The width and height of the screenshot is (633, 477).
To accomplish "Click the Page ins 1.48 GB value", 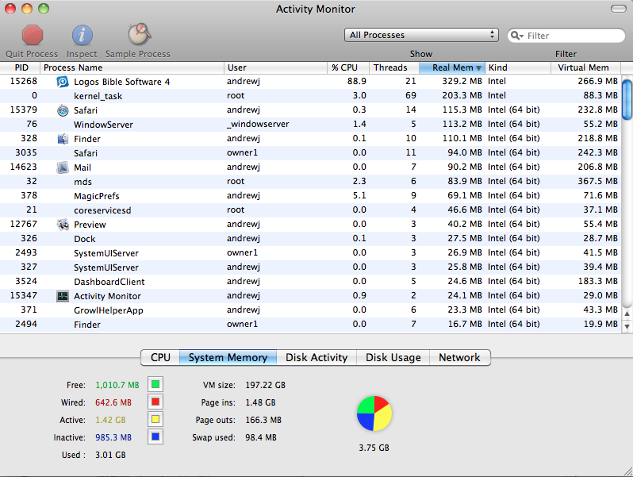I will click(260, 402).
